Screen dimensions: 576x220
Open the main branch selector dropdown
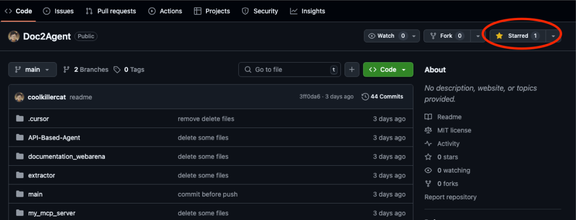[x=33, y=70]
